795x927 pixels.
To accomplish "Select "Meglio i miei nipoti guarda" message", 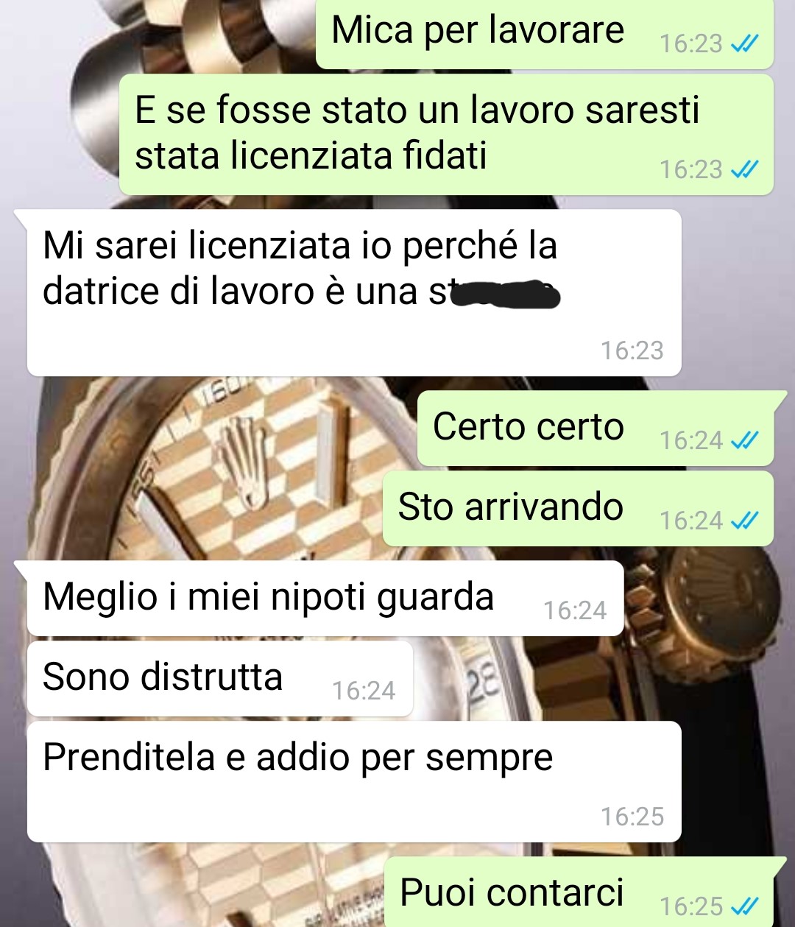I will click(x=325, y=599).
